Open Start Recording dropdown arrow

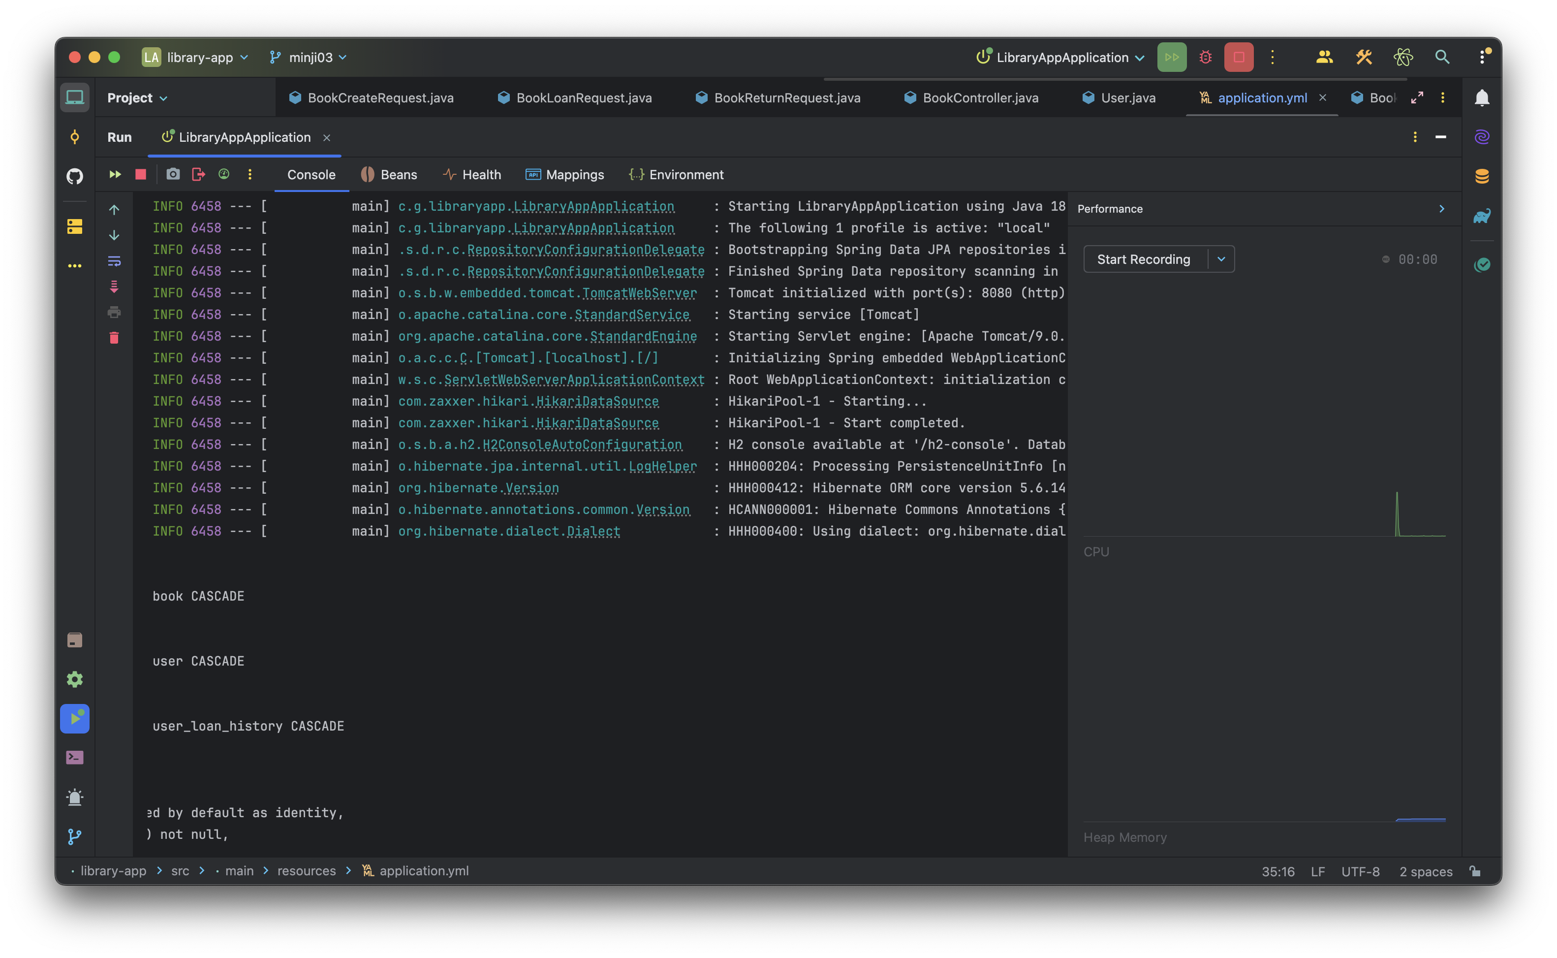coord(1221,259)
